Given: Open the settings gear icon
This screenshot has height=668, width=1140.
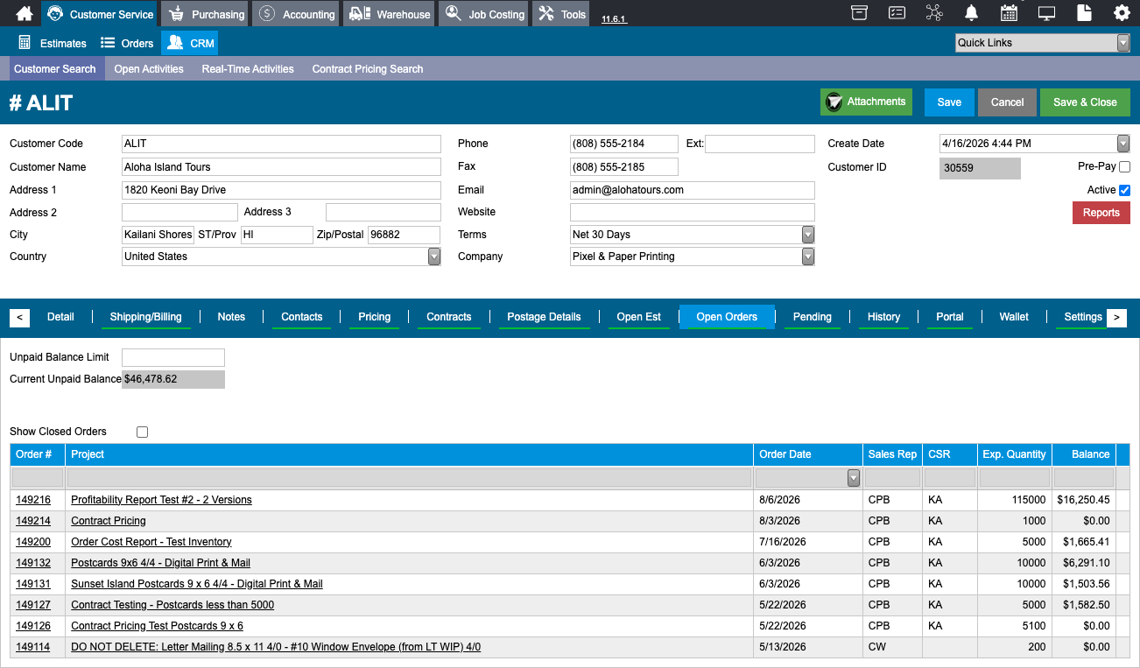Looking at the screenshot, I should [1122, 13].
